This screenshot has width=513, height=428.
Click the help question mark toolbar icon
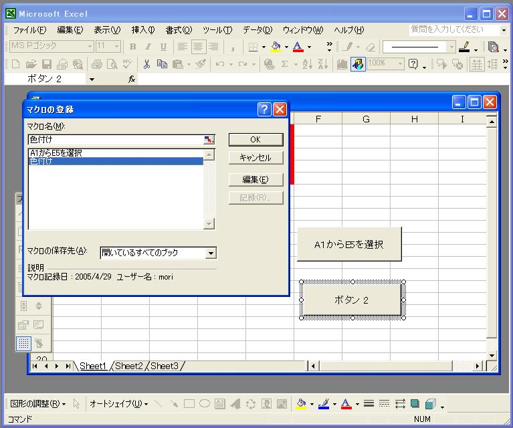click(413, 64)
